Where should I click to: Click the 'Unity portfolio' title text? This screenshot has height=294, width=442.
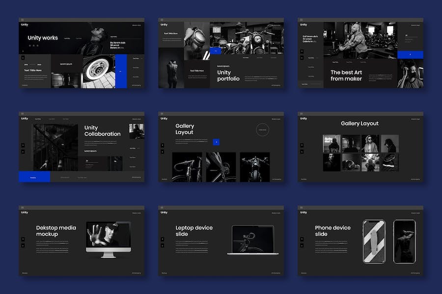click(228, 76)
